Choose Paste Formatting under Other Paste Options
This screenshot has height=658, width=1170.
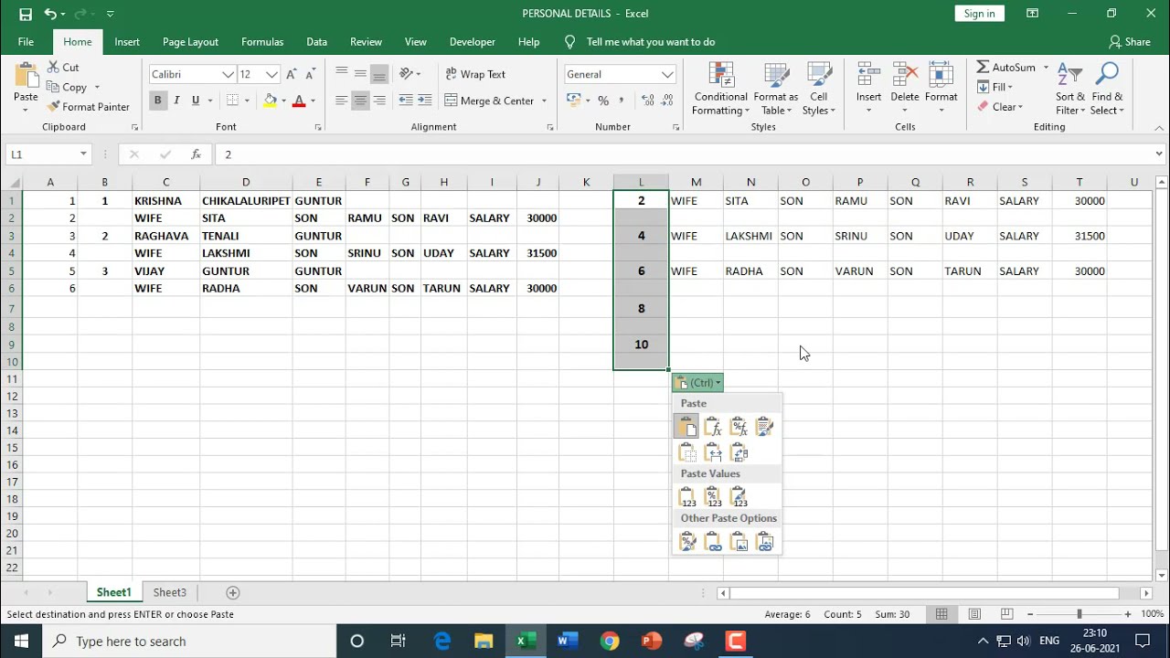686,541
